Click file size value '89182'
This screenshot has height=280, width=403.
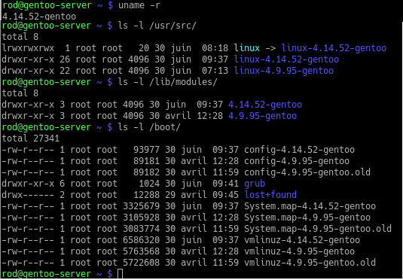tap(146, 172)
